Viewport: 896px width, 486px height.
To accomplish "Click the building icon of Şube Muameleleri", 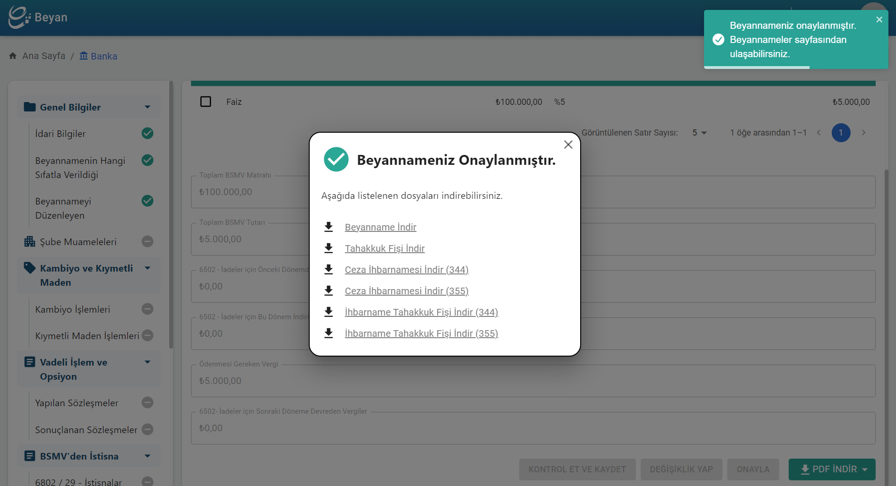I will click(30, 241).
